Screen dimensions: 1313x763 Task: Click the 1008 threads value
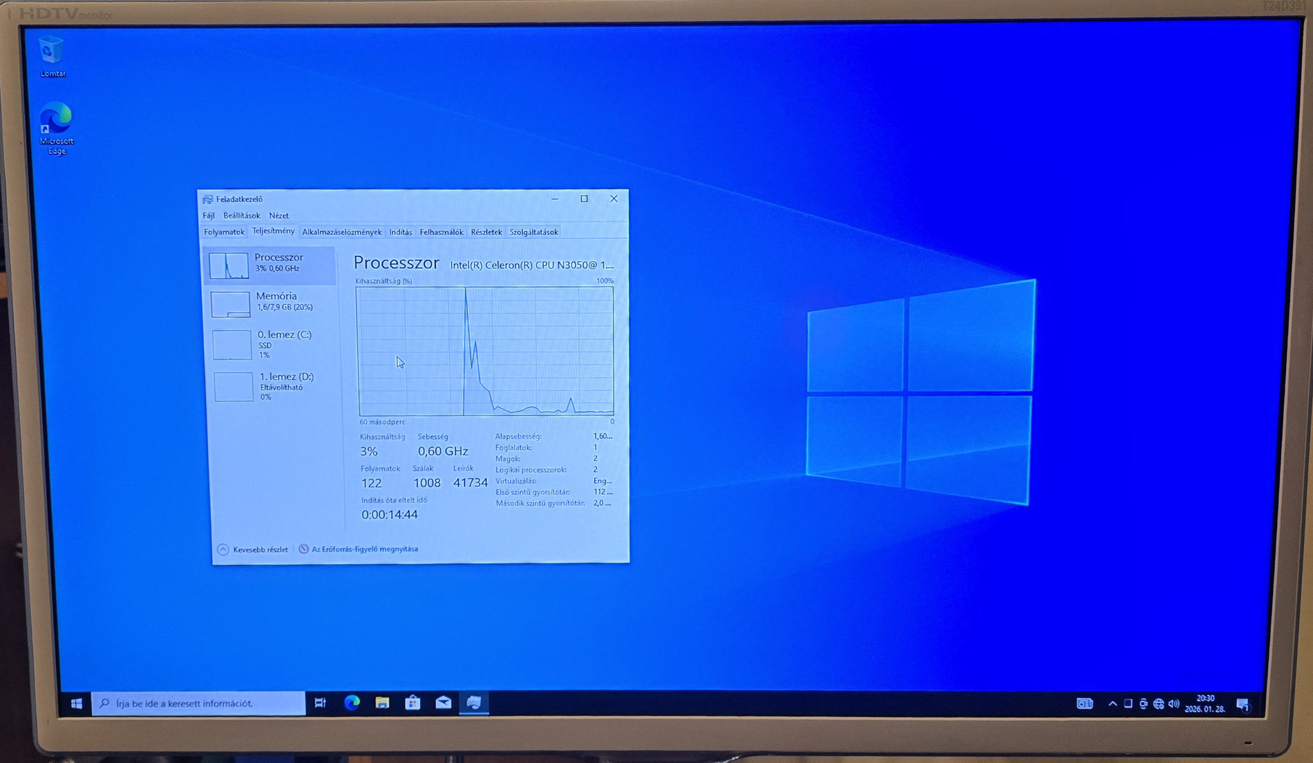click(x=426, y=483)
